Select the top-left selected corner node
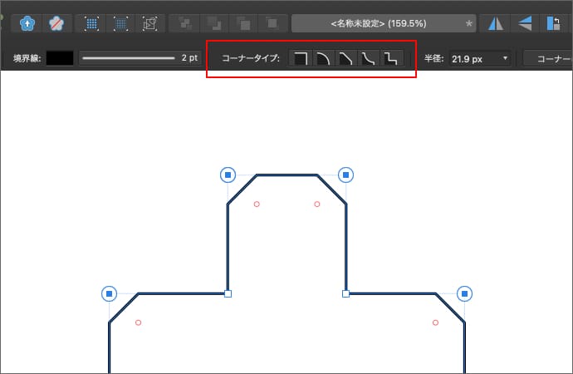Screen dimensions: 573x374 [228, 175]
